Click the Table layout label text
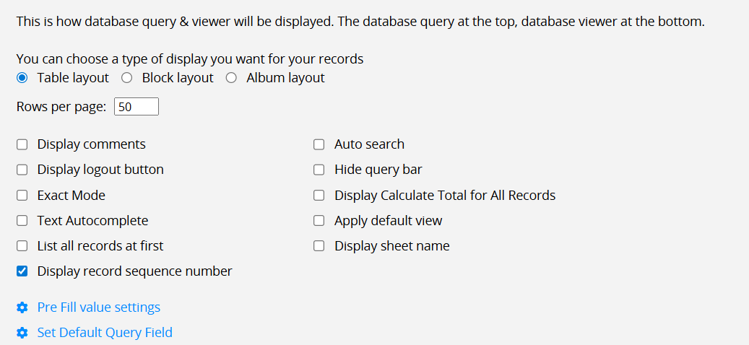The height and width of the screenshot is (345, 749). click(73, 78)
